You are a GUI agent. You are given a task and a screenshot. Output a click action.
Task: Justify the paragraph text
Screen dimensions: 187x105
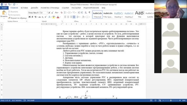click(74, 17)
